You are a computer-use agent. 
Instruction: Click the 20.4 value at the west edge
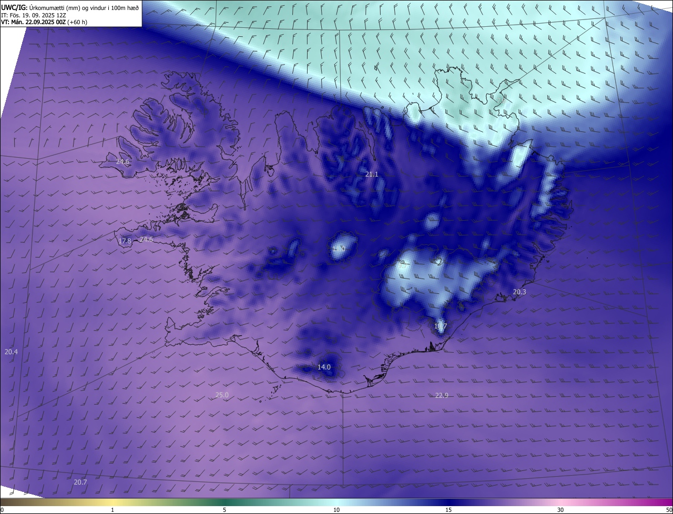[11, 352]
